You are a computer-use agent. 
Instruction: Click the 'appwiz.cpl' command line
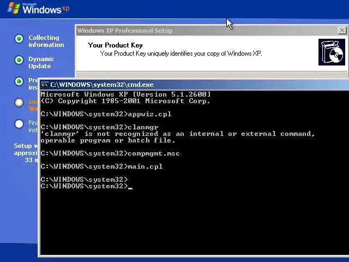tap(106, 114)
